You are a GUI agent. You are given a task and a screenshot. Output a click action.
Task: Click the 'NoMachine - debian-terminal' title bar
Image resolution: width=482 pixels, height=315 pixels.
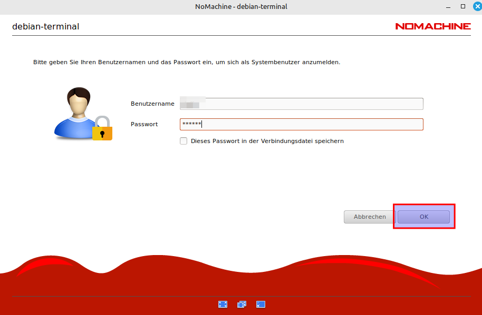coord(241,6)
